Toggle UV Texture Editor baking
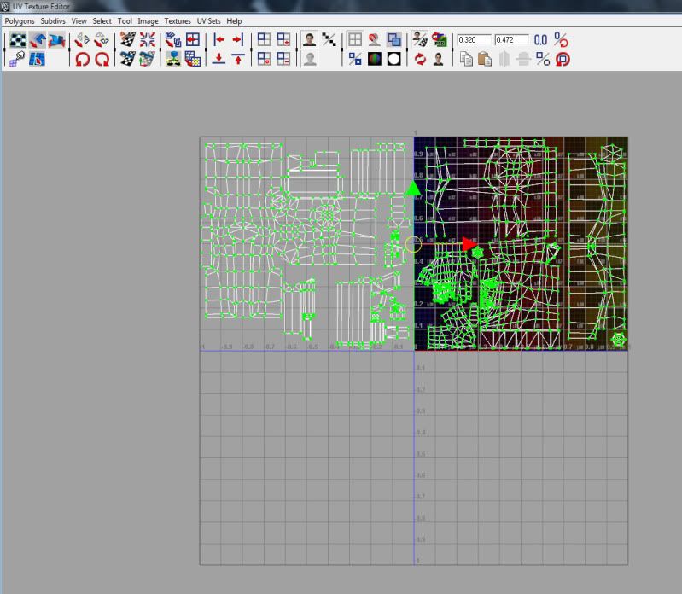The image size is (682, 594). pyautogui.click(x=420, y=40)
